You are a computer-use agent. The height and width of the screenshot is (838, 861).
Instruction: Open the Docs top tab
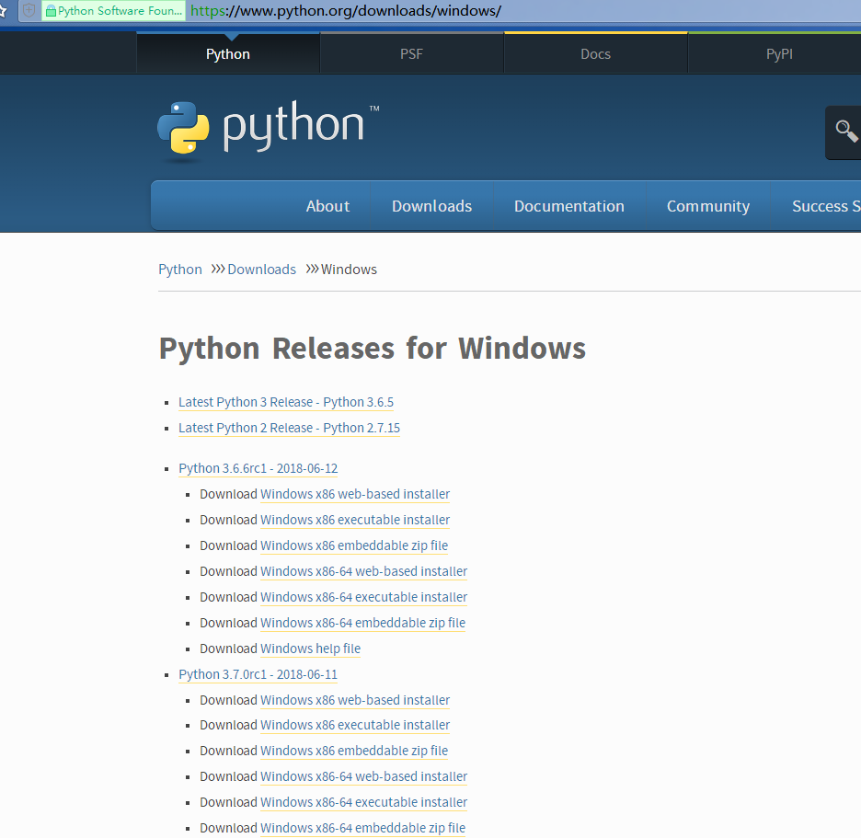pyautogui.click(x=595, y=54)
